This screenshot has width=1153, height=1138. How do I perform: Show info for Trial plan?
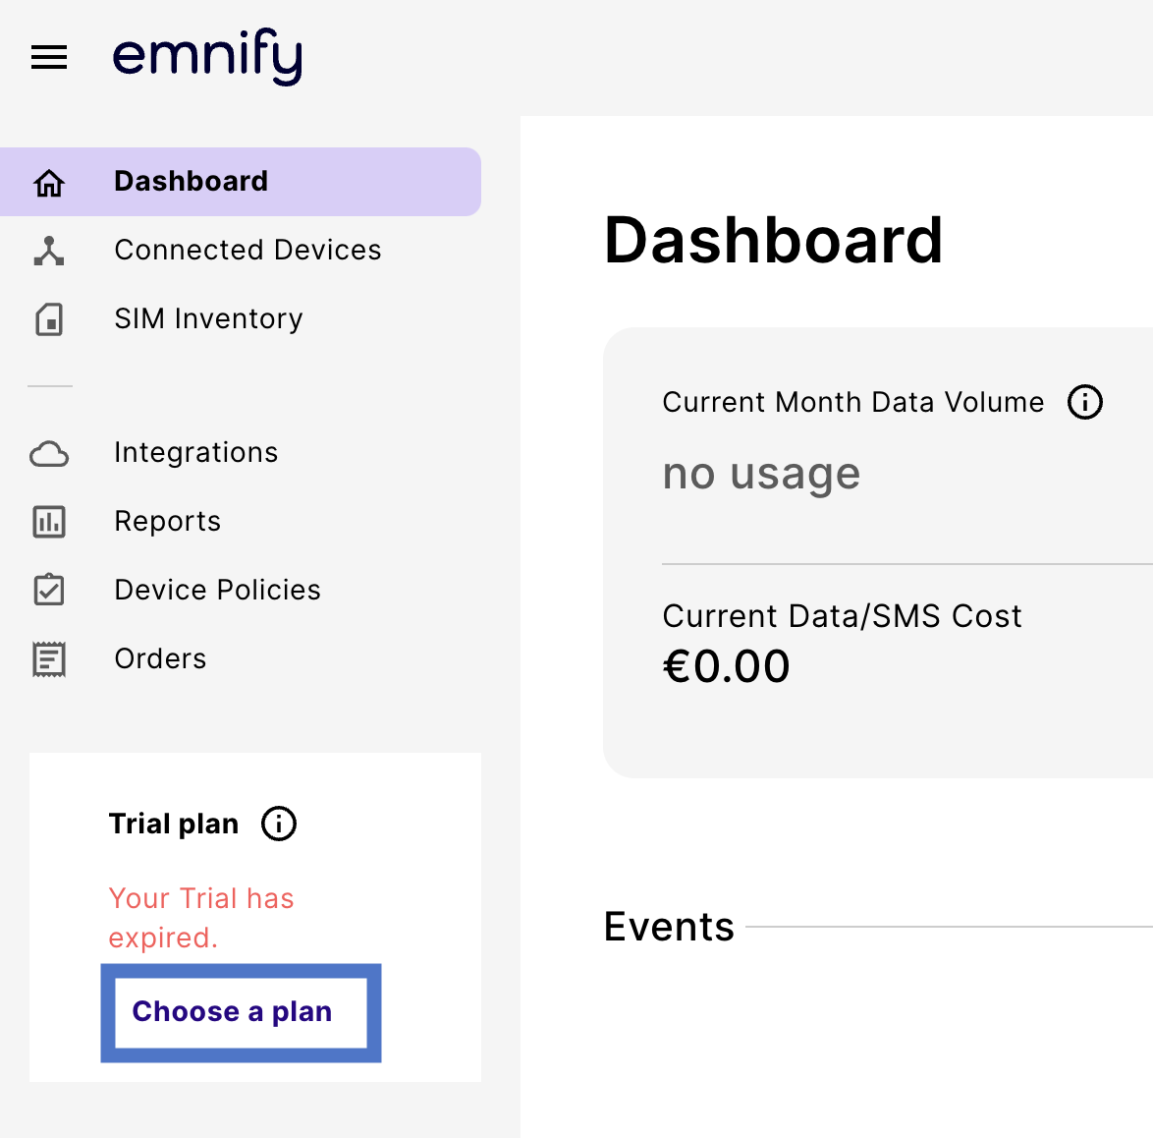click(279, 824)
